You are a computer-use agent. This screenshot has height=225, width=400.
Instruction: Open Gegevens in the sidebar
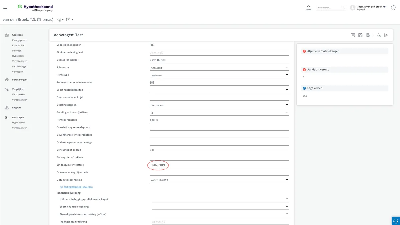(x=17, y=35)
